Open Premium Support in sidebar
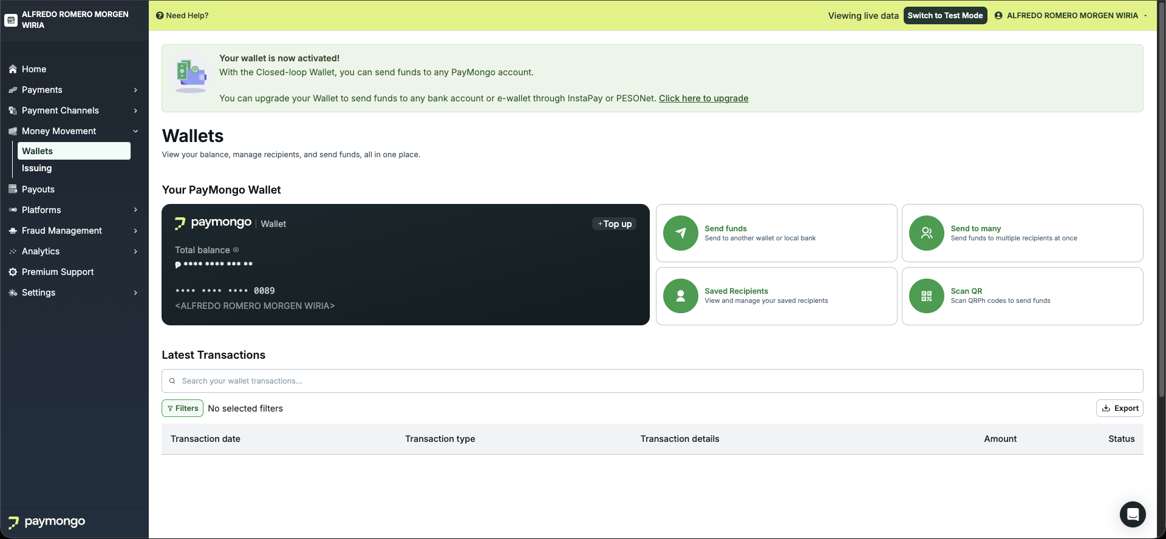Viewport: 1166px width, 539px height. pyautogui.click(x=58, y=272)
